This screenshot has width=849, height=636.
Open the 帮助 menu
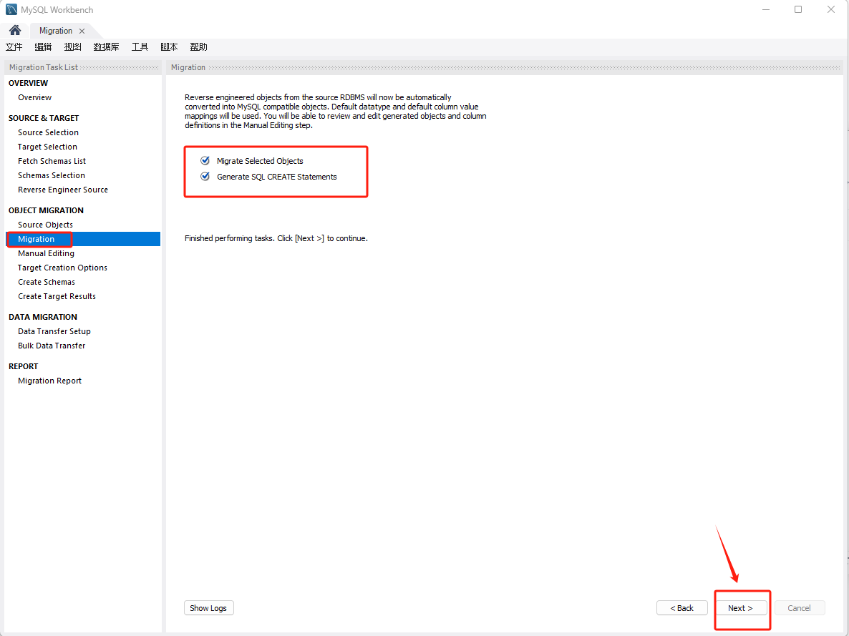(198, 47)
